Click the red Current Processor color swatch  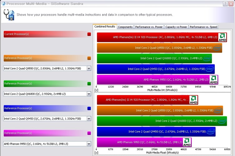[89, 34]
